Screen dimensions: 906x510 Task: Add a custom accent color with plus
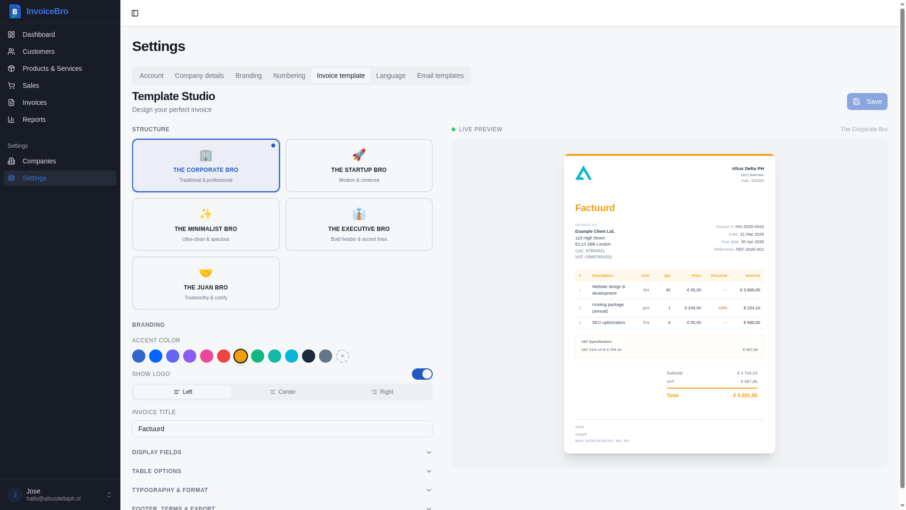click(x=343, y=356)
